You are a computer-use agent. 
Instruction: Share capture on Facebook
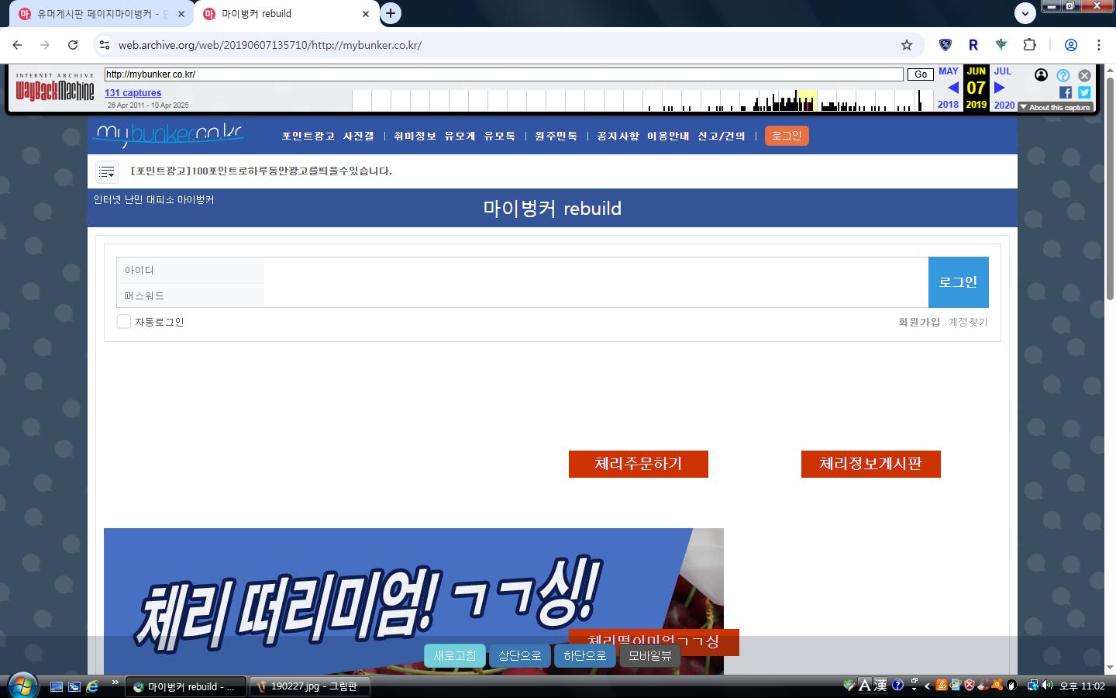click(1066, 92)
